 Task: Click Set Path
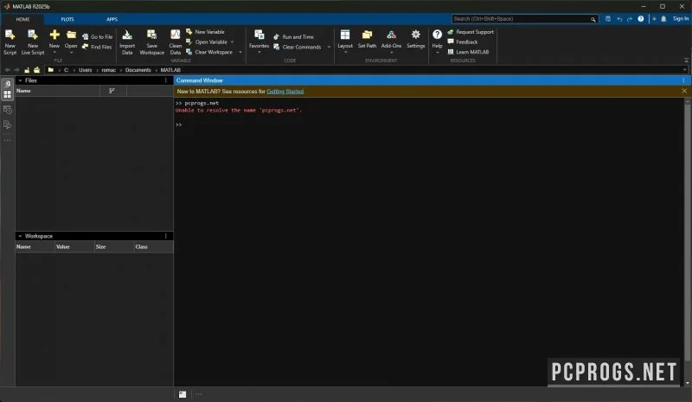[367, 39]
